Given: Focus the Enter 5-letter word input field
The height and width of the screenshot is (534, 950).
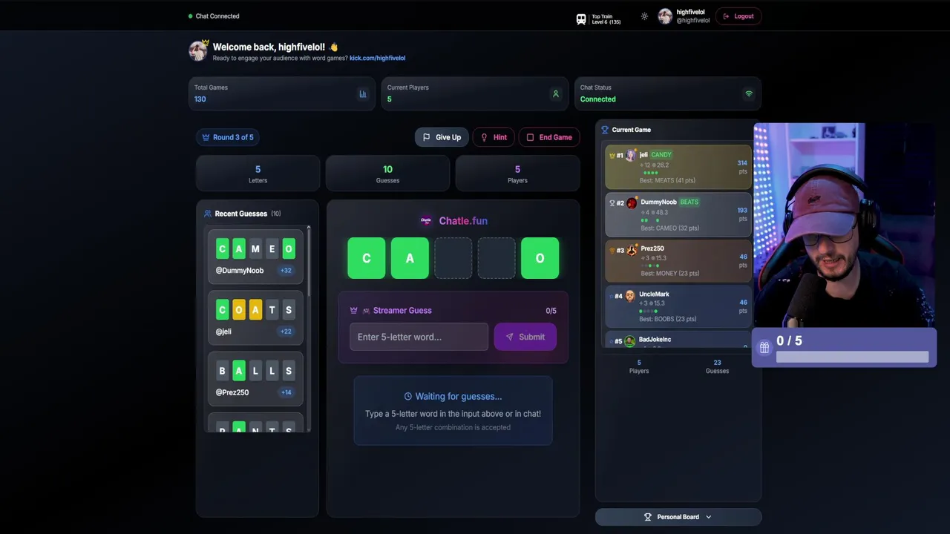Looking at the screenshot, I should [419, 337].
